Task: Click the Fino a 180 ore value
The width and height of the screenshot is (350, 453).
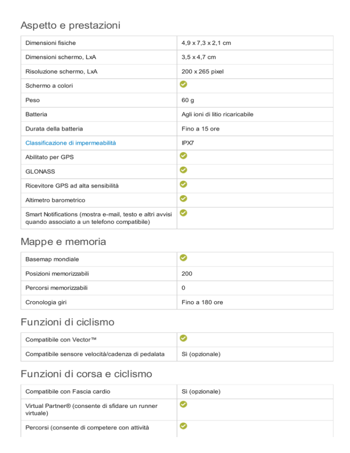Action: click(x=202, y=302)
